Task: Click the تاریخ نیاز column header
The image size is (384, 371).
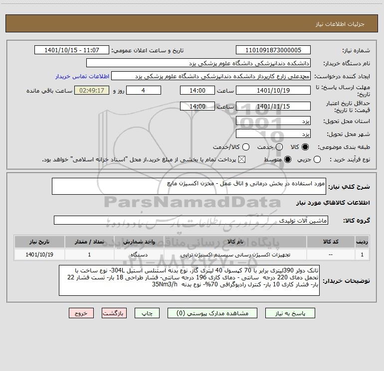Action: click(x=39, y=242)
